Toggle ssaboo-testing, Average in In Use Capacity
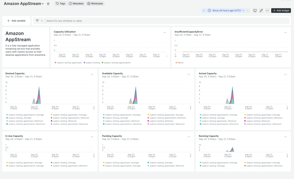Screen dimensions: 294x179 click(63, 163)
